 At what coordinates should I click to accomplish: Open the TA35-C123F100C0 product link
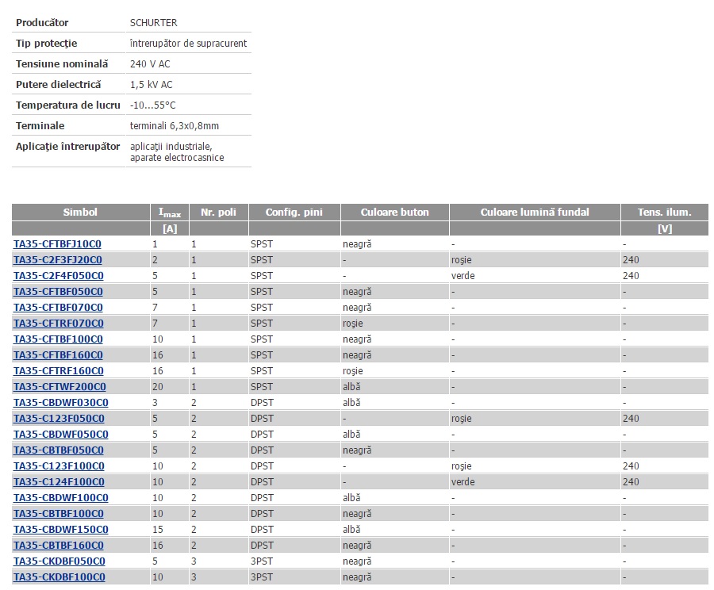coord(59,466)
